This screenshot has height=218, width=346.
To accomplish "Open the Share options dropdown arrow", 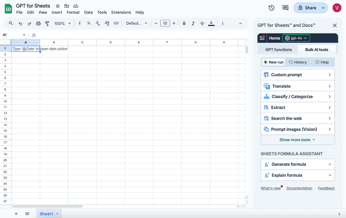I will pyautogui.click(x=323, y=8).
